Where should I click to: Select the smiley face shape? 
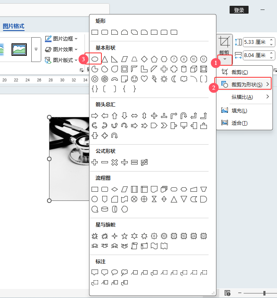134,79
